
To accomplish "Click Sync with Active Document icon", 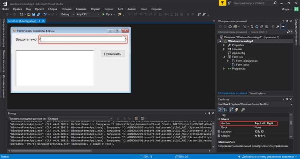I will coord(252,26).
